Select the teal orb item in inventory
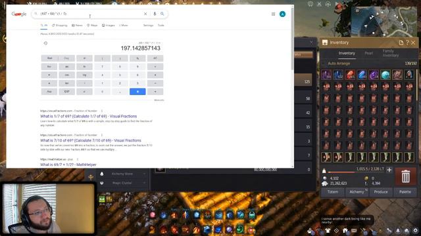The height and width of the screenshot is (236, 421). point(385,75)
